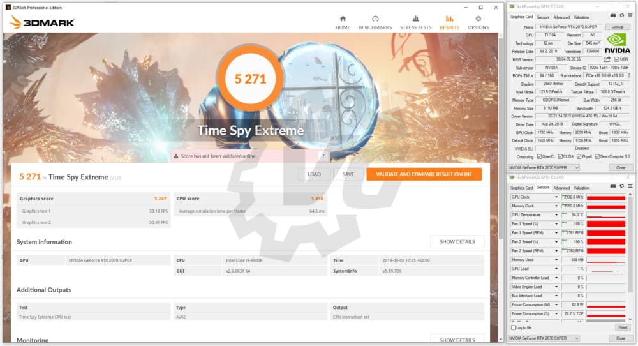This screenshot has height=346, width=638.
Task: Click the question mark on validation warning
Action: click(323, 156)
